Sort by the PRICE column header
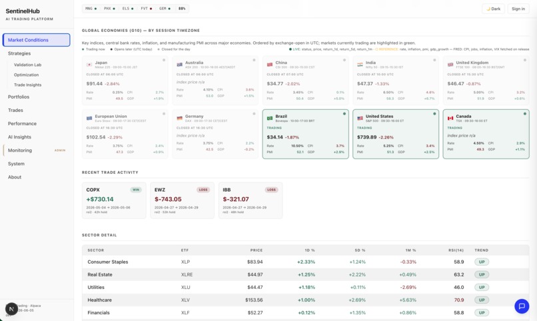 click(x=256, y=250)
